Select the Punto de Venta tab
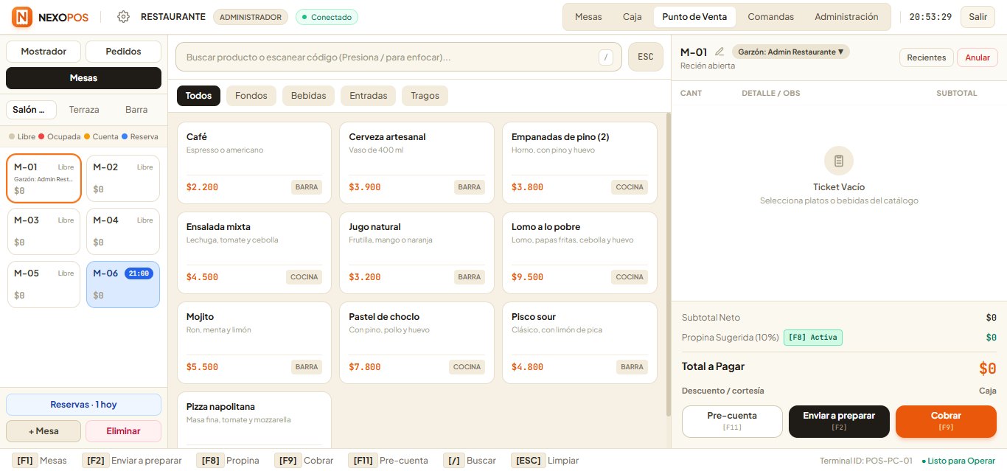Image resolution: width=1007 pixels, height=471 pixels. point(694,17)
